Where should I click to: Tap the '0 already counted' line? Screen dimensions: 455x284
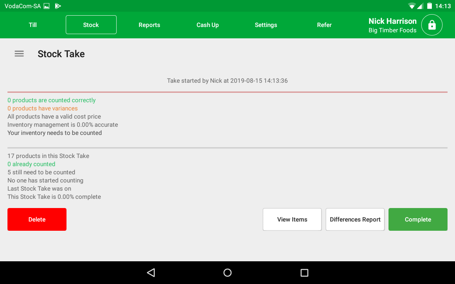31,164
